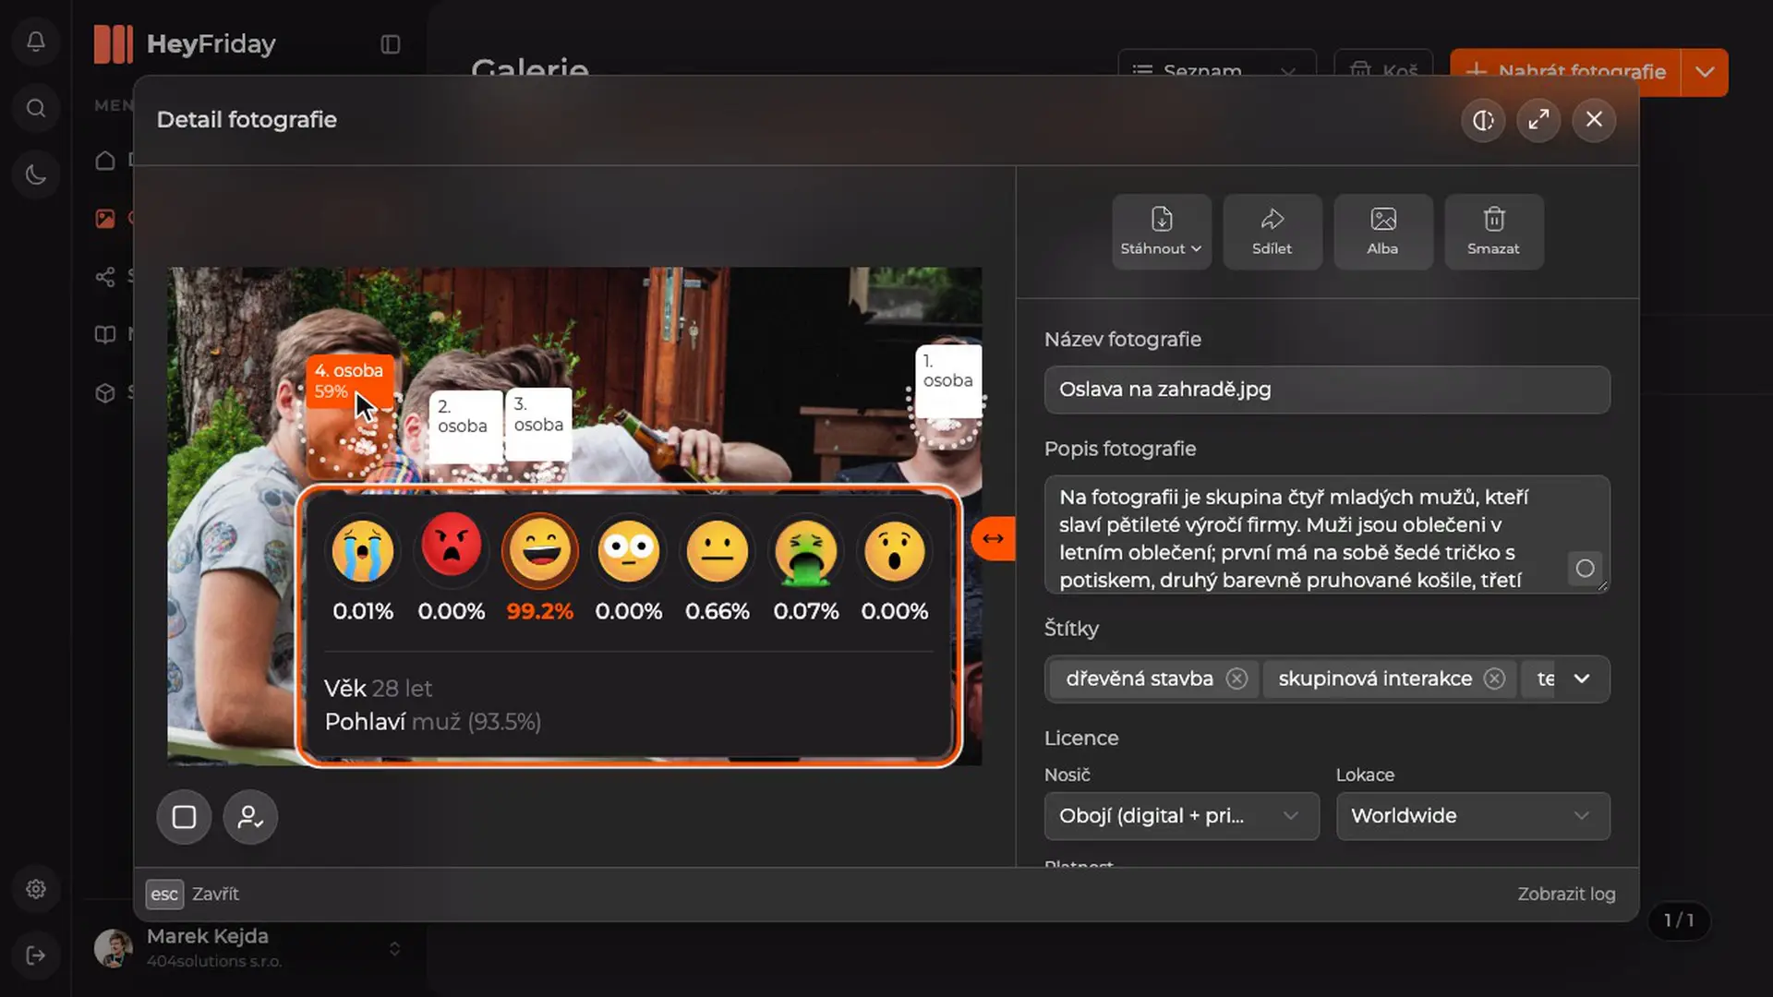
Task: Click the logout icon
Action: (x=36, y=955)
